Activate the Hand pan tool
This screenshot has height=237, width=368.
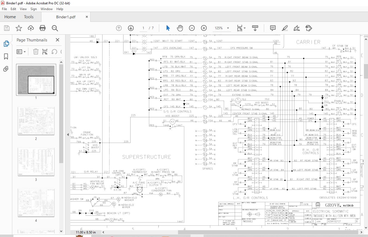click(x=180, y=28)
